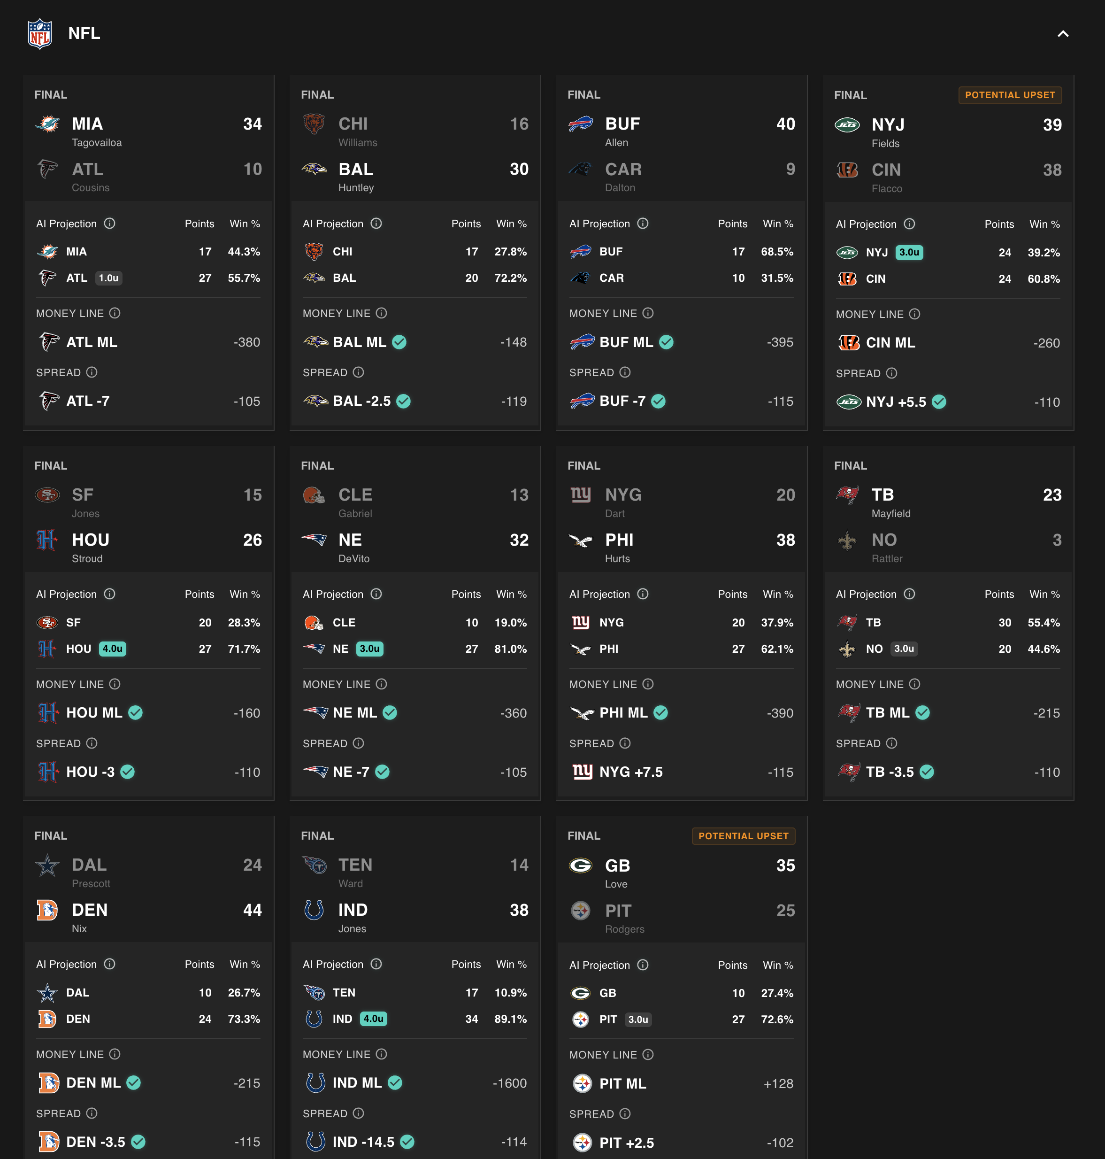Click the Spread info icon on NYJ-CIN card
Screen dimensions: 1105x1159
[x=891, y=373]
